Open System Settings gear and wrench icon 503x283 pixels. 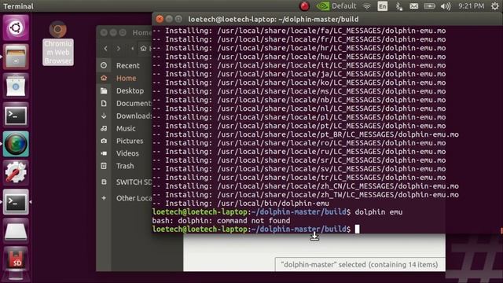[16, 173]
